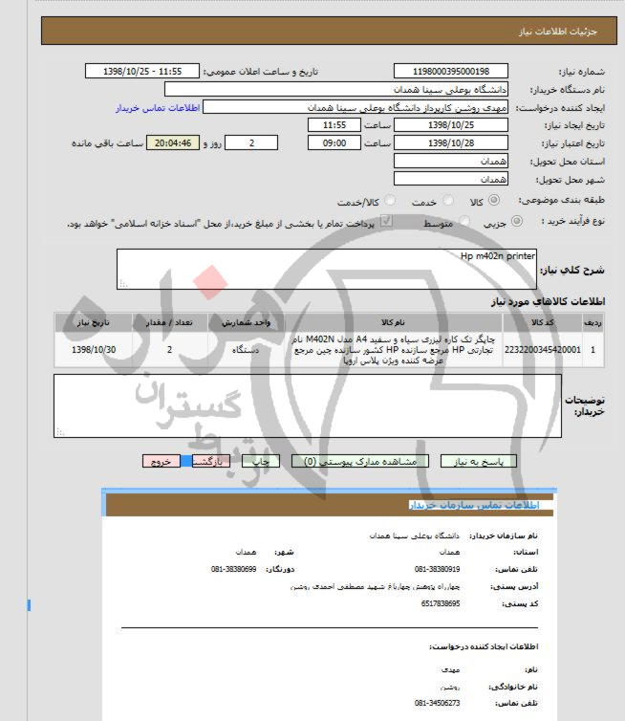Viewport: 625px width, 721px height.
Task: Click the validity time field 09:00
Action: [334, 143]
